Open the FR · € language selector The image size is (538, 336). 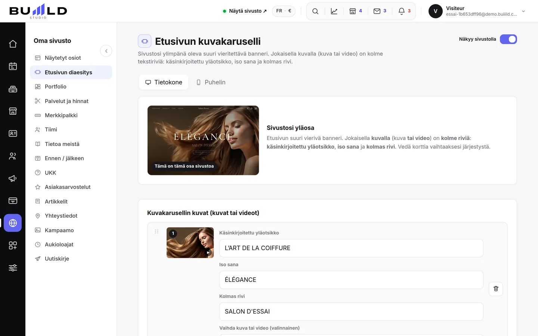[284, 11]
